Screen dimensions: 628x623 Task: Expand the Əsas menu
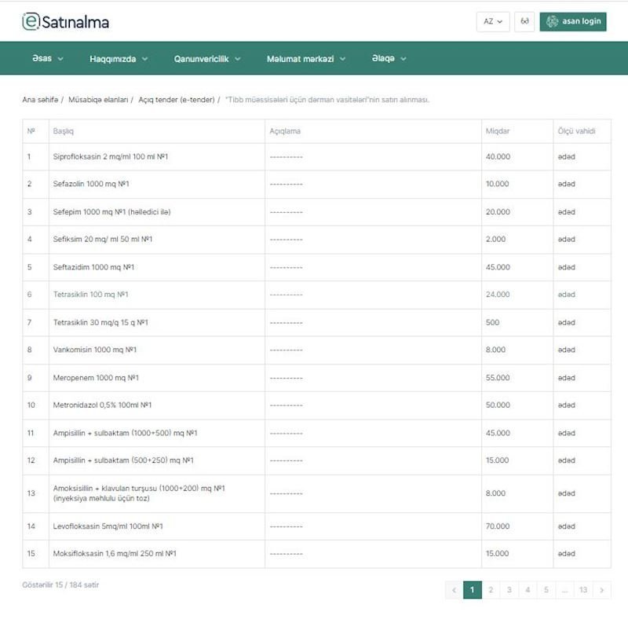(x=48, y=59)
